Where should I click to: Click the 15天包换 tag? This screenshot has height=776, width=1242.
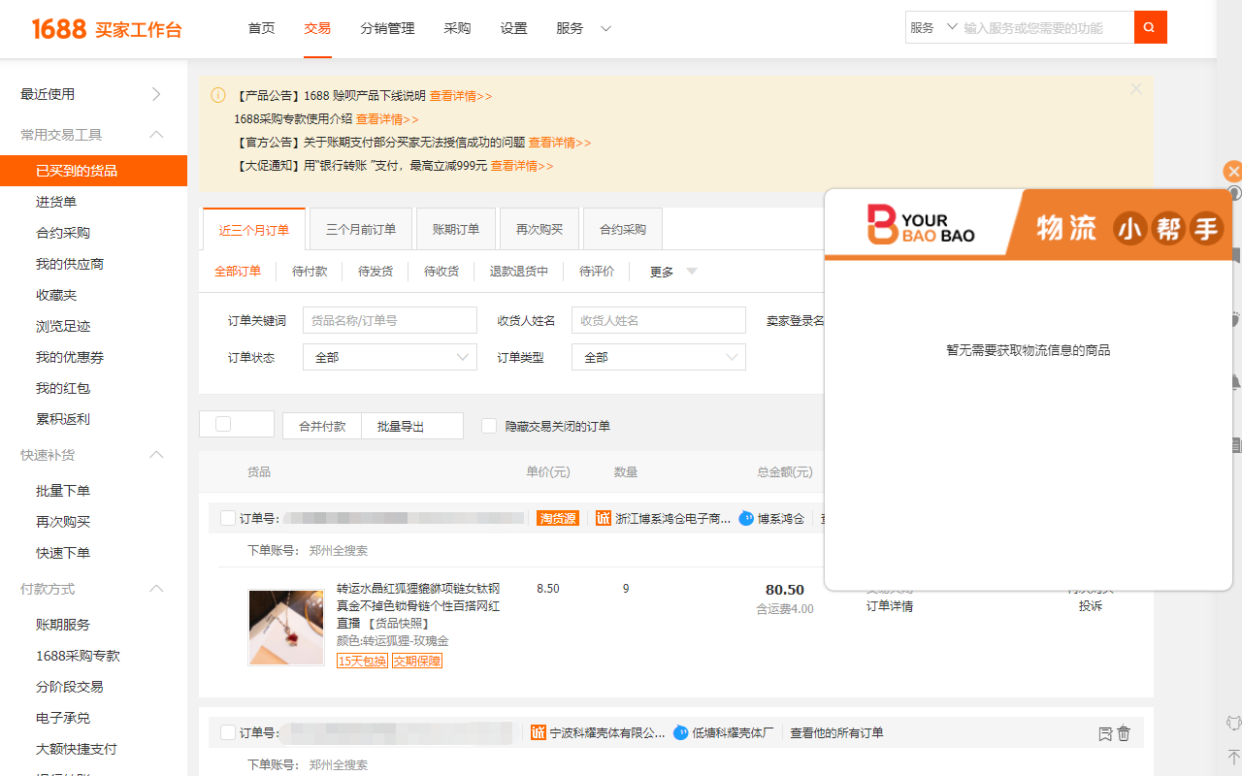click(362, 661)
